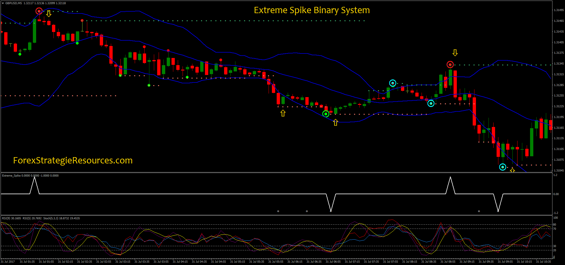Click the 80 level on oscillator scale
Screen dimensions: 565x265
[555, 225]
